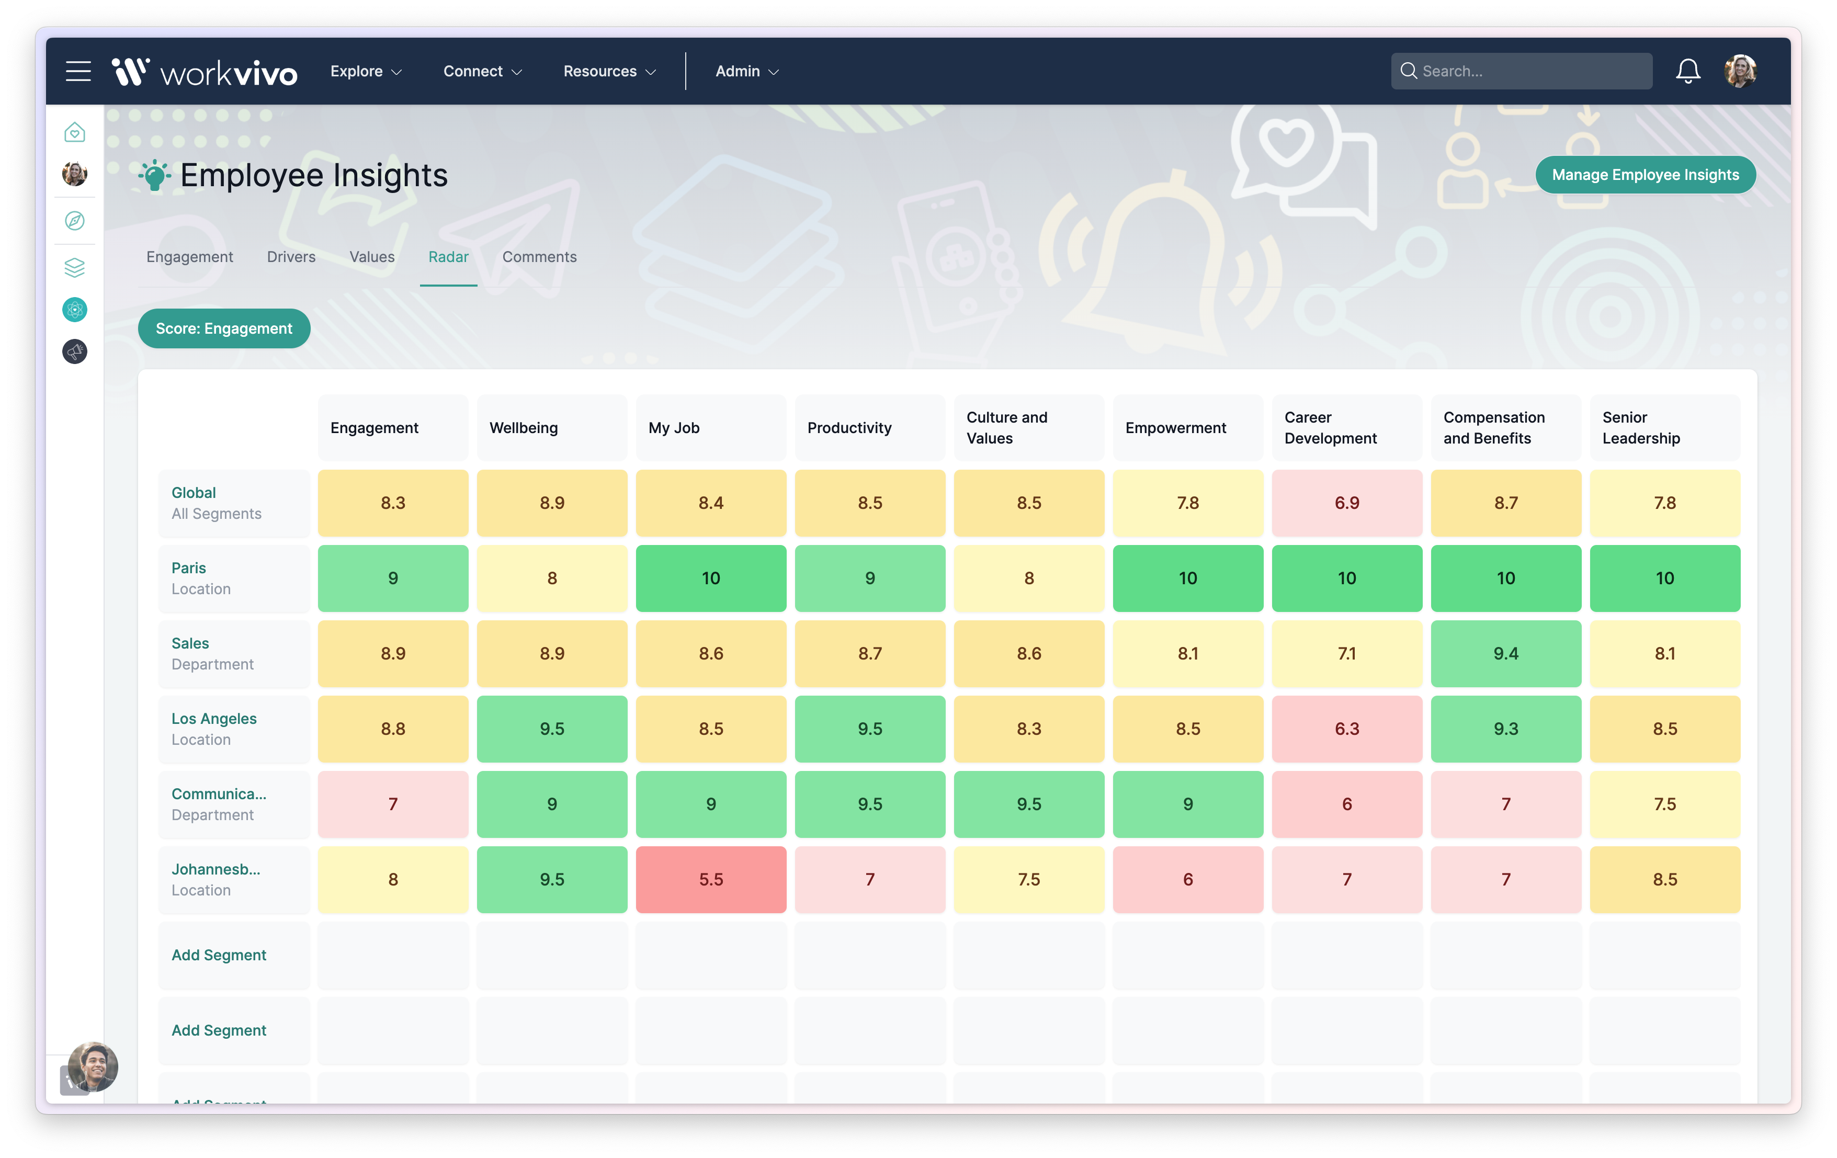Screen dimensions: 1837x1158
Task: Open the Admin dropdown
Action: (x=745, y=71)
